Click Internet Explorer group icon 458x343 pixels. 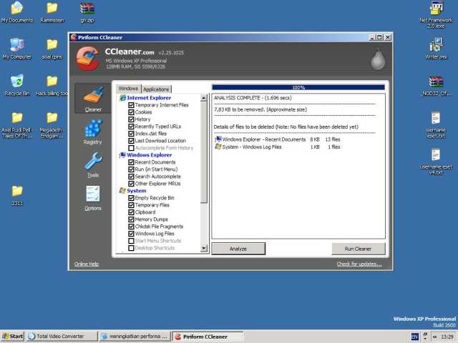(122, 98)
